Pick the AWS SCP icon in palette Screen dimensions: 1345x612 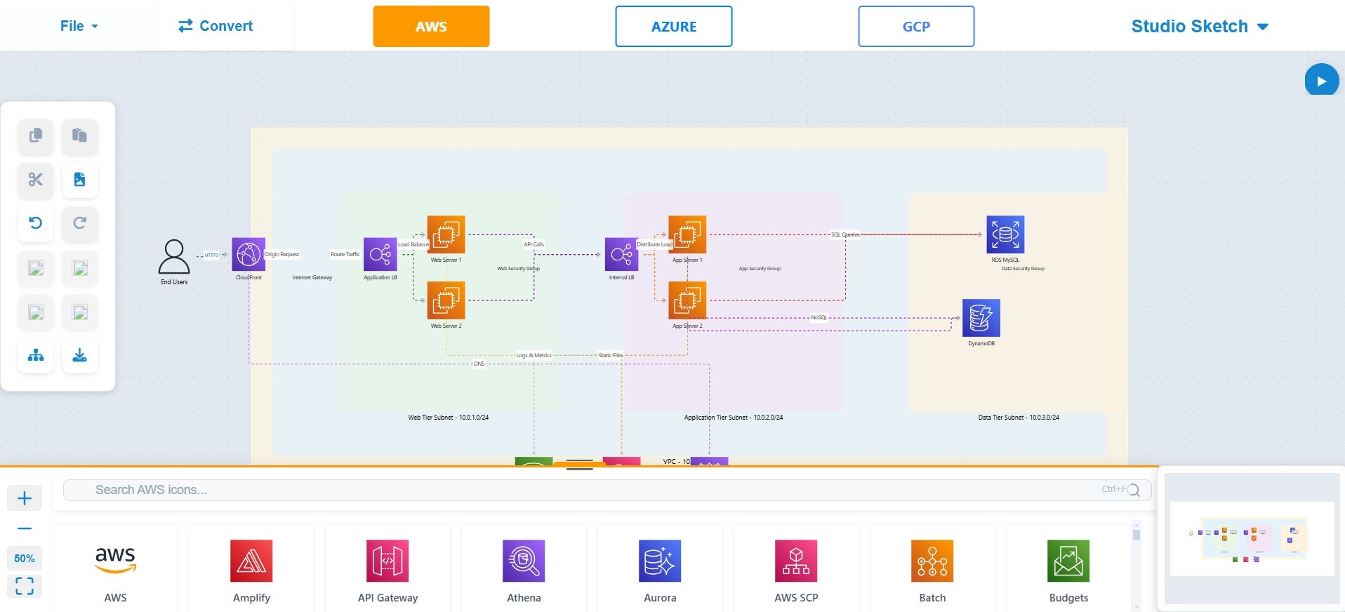coord(796,561)
